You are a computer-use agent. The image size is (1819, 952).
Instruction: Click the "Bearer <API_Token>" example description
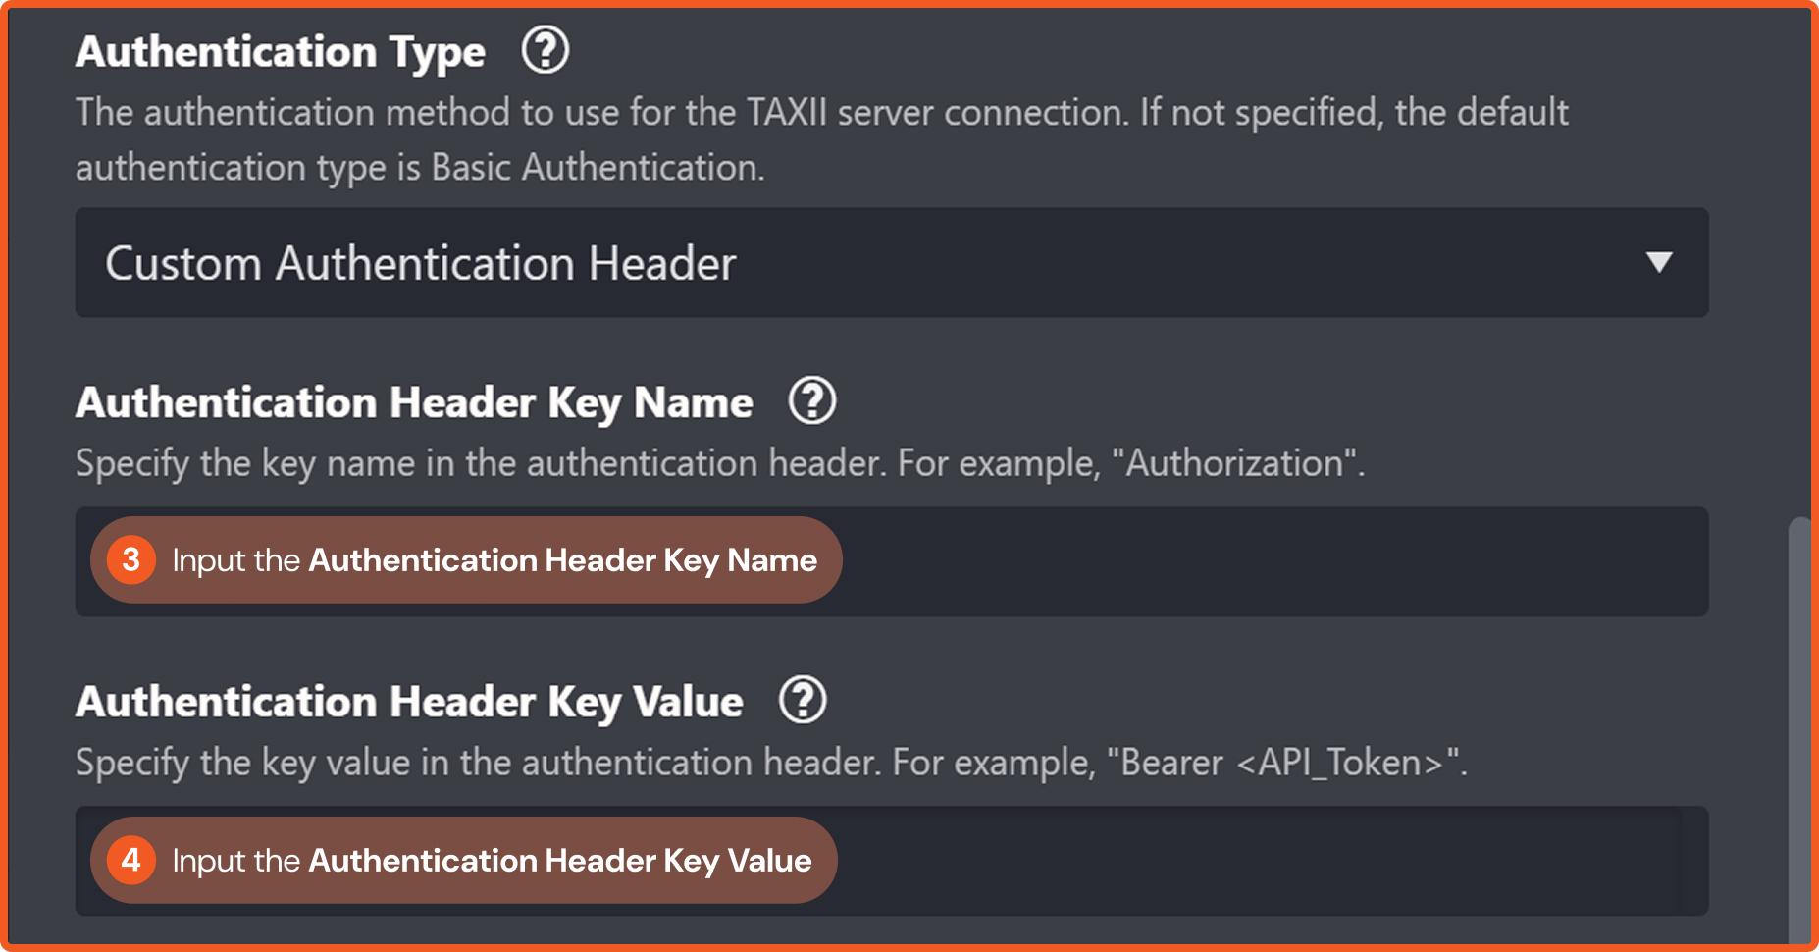coord(770,763)
